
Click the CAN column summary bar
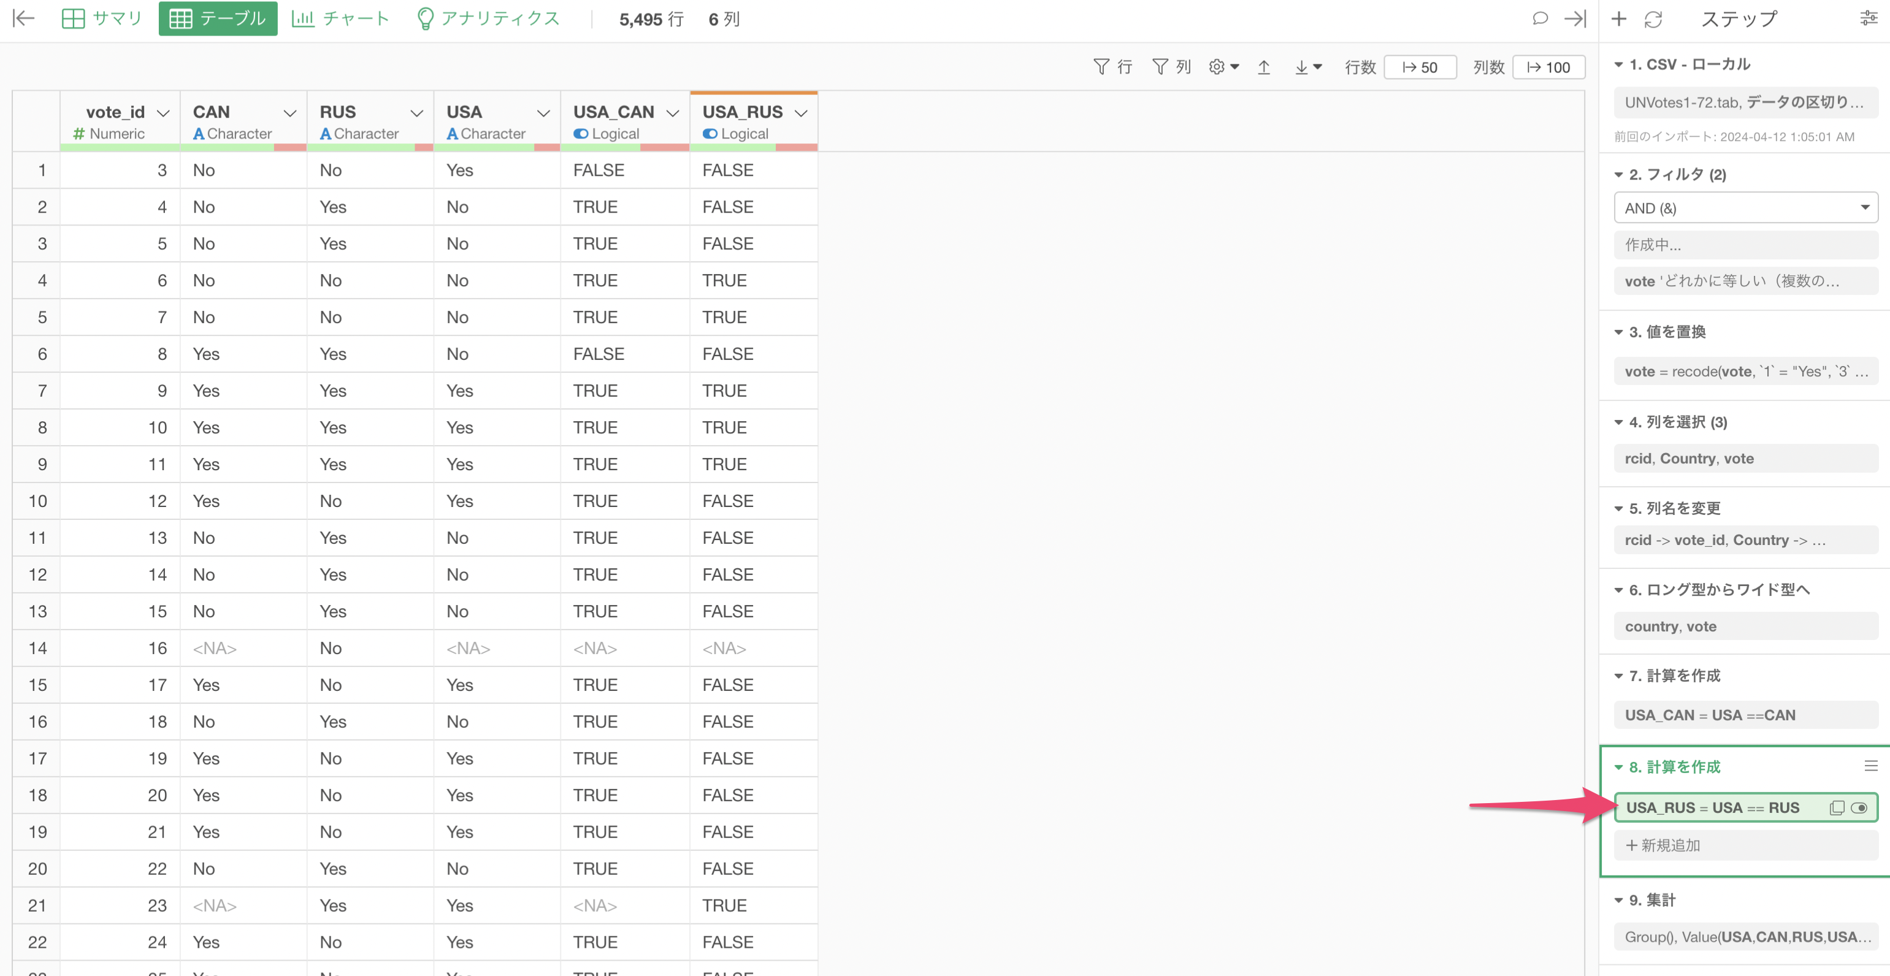[x=243, y=147]
